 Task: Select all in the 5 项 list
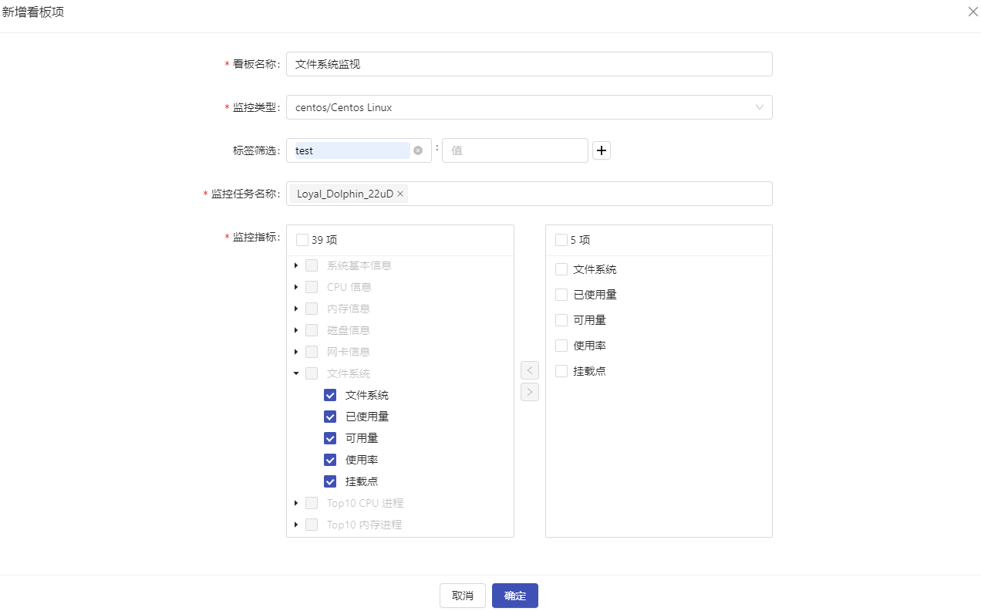(561, 240)
